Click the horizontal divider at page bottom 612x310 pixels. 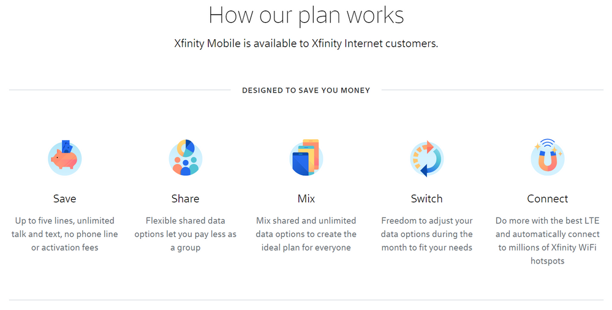coord(306,300)
